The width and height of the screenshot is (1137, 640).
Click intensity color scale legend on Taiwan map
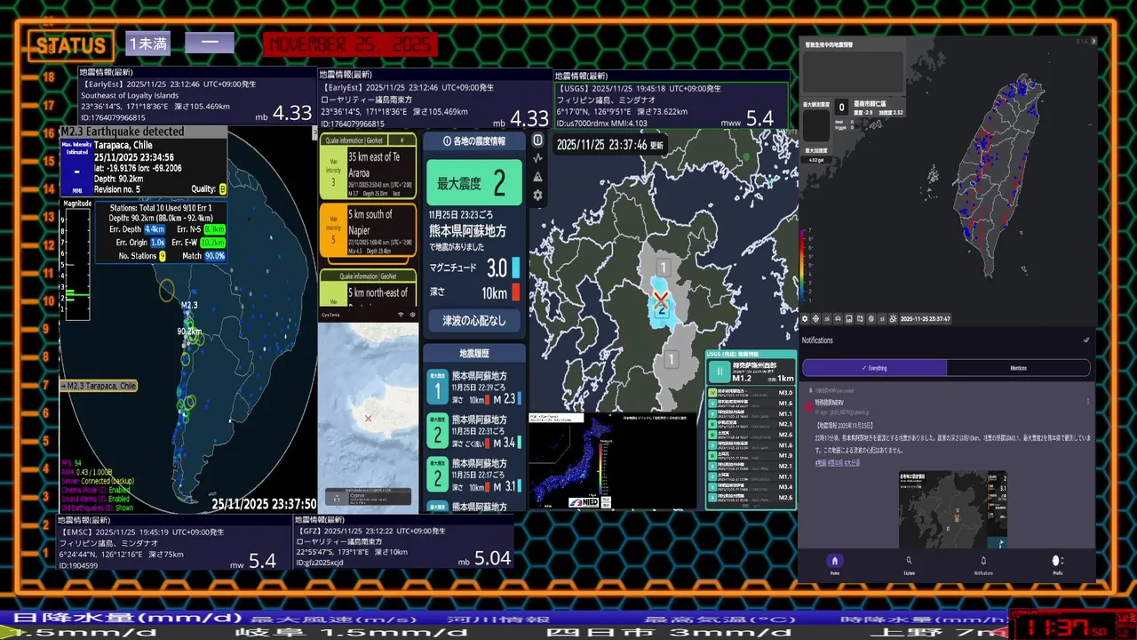pos(804,266)
